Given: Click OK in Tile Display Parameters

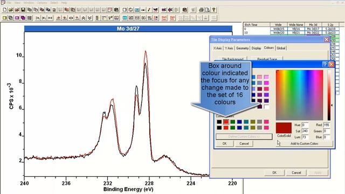Looking at the screenshot, I should click(274, 172).
